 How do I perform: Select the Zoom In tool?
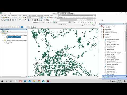click(x=2, y=20)
